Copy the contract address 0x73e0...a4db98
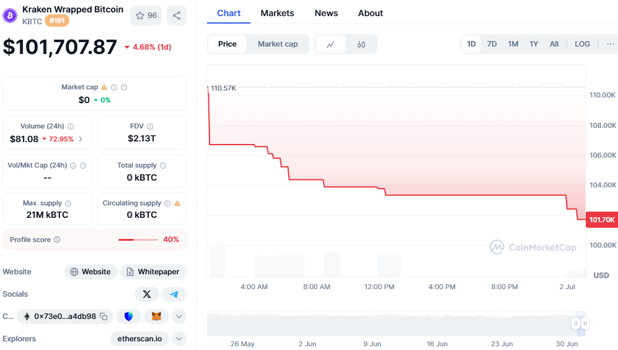This screenshot has width=618, height=350. 104,316
